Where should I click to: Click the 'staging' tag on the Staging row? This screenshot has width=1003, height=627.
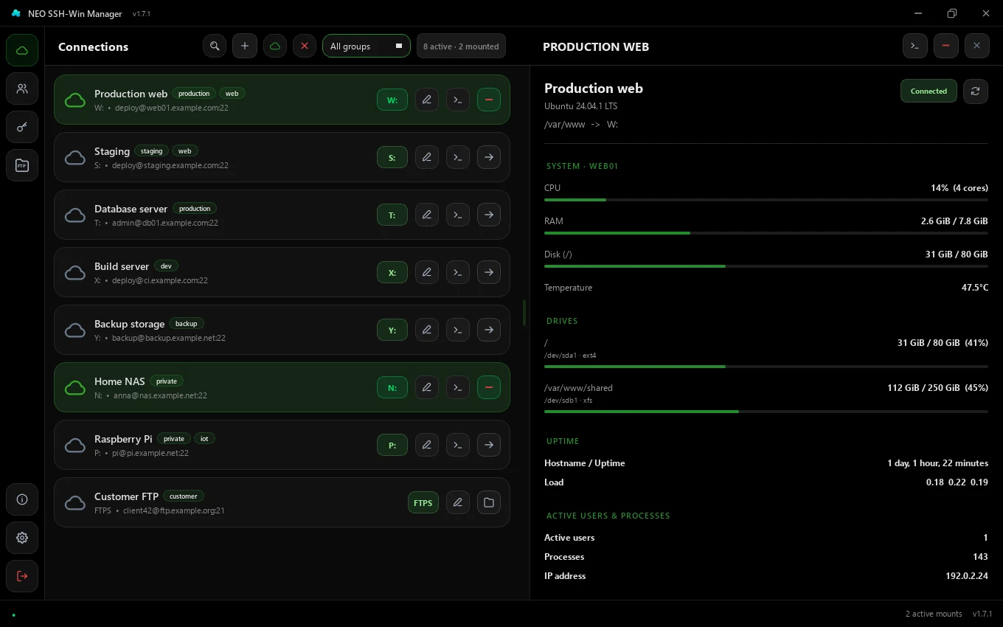click(x=151, y=151)
